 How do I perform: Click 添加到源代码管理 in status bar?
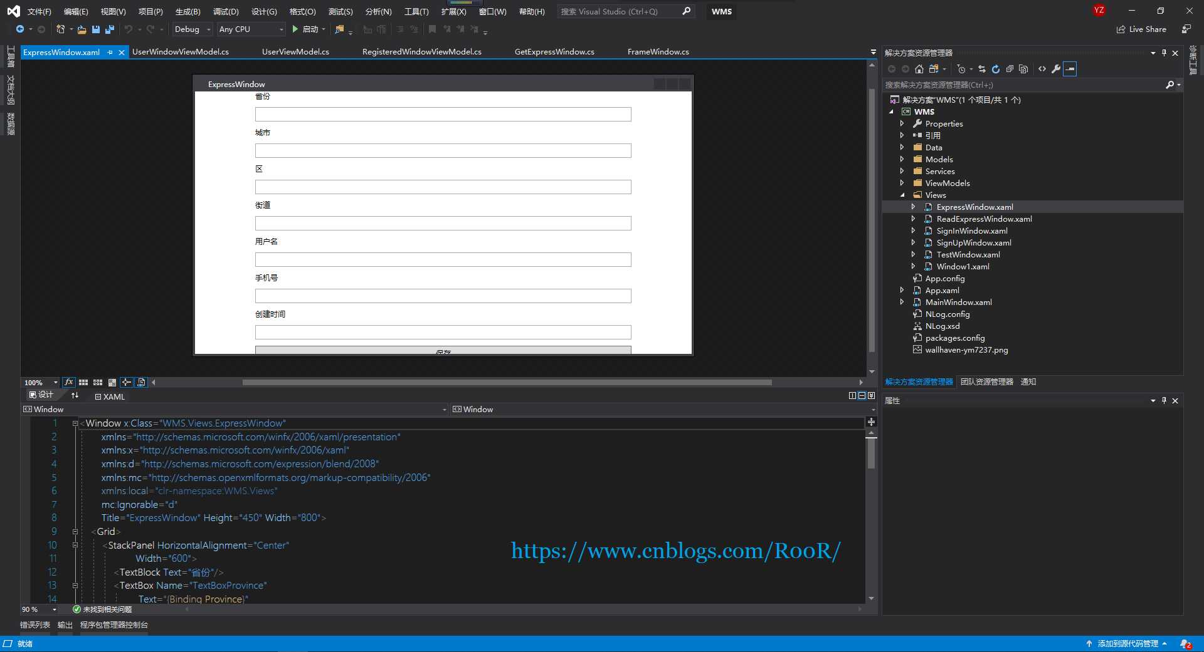tap(1127, 644)
